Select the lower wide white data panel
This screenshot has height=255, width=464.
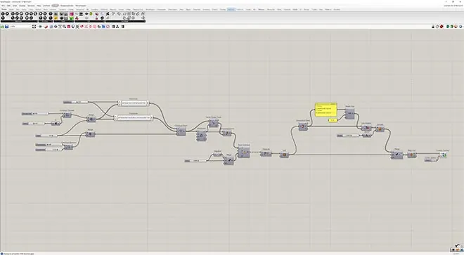pos(134,118)
